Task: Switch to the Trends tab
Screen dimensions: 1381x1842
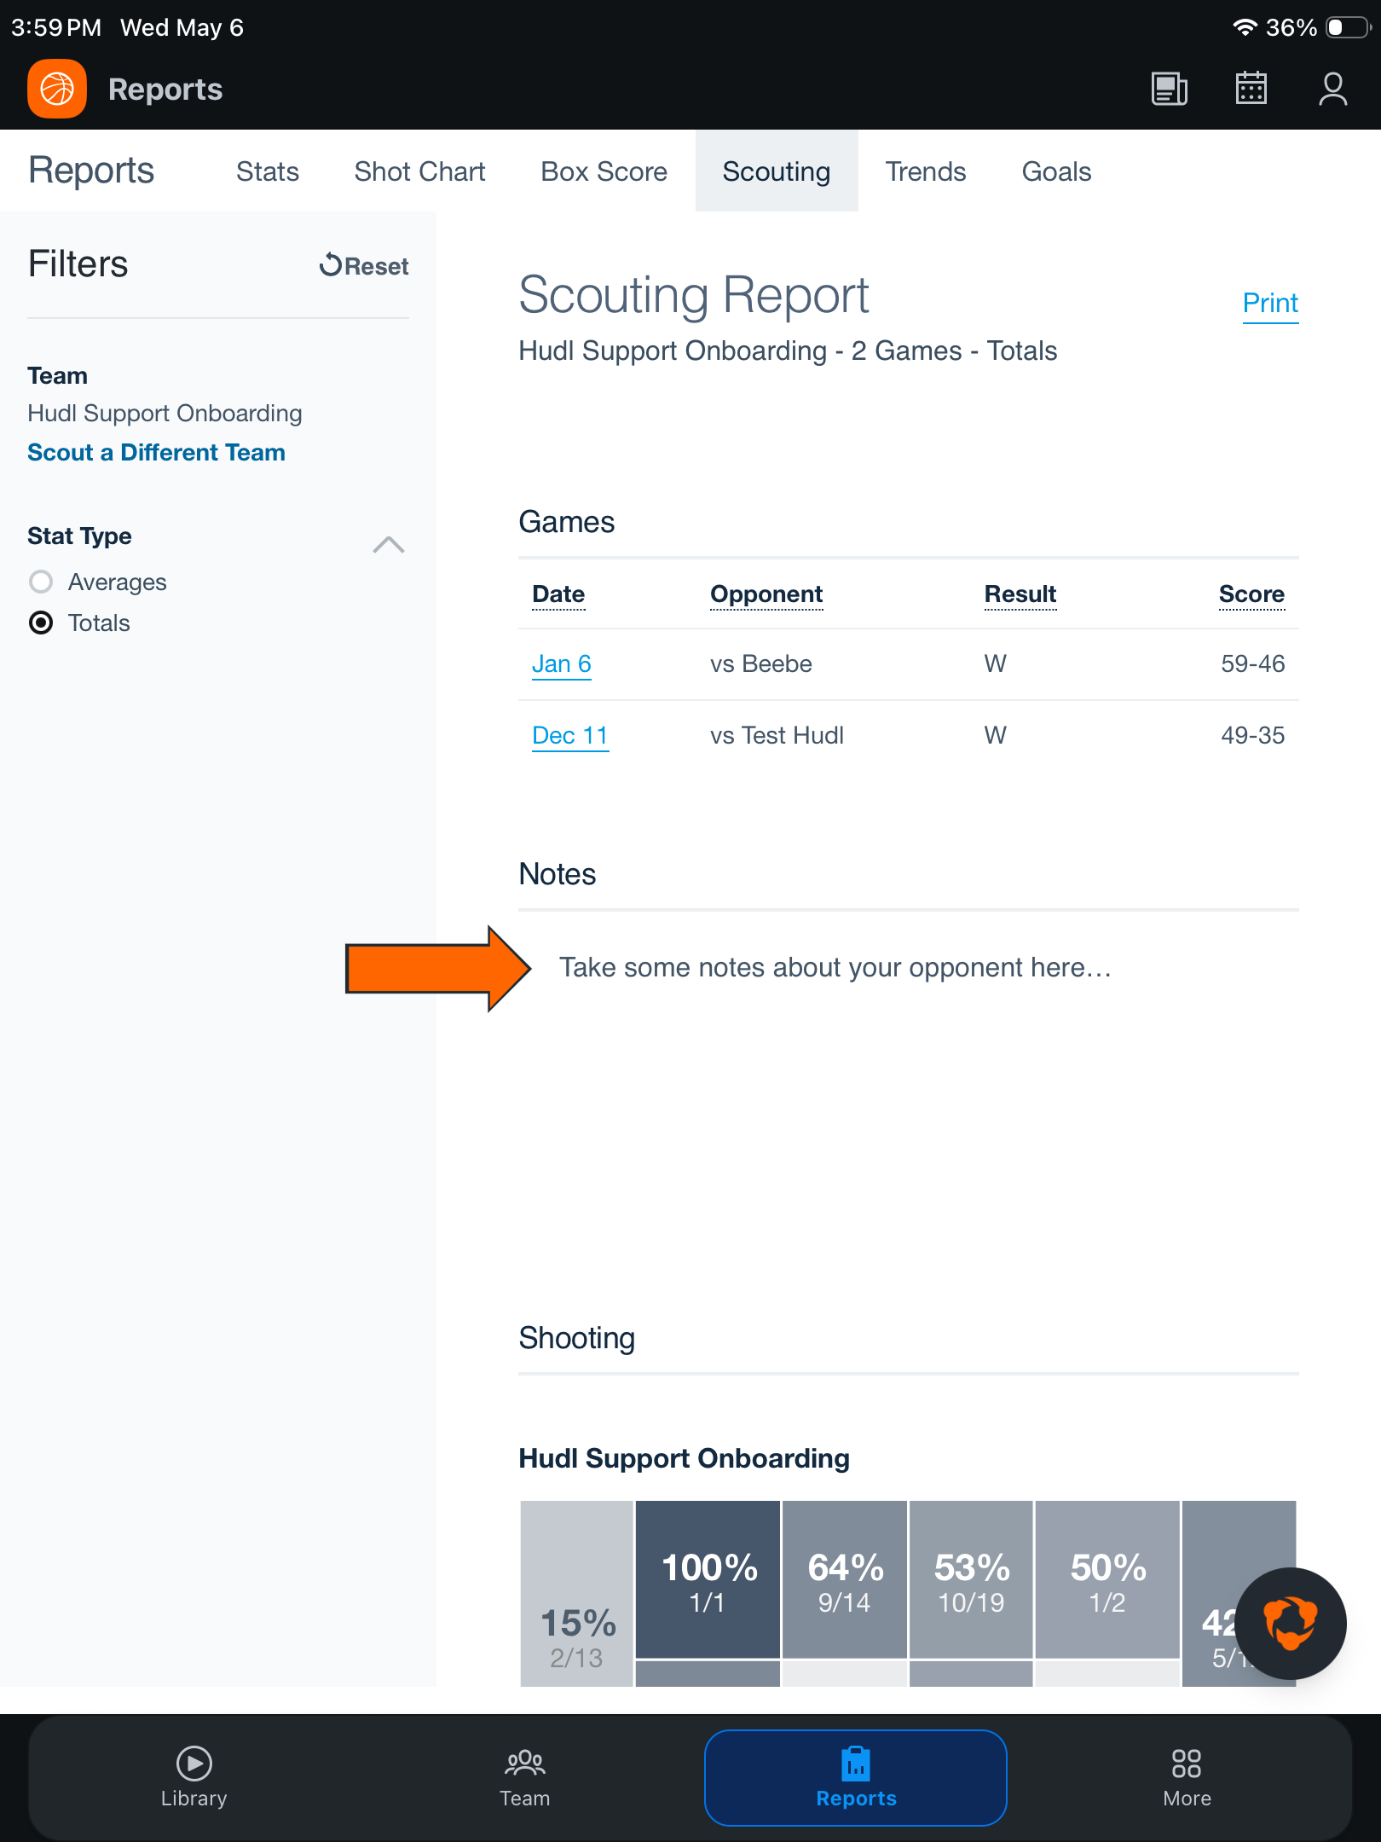Action: (x=926, y=171)
